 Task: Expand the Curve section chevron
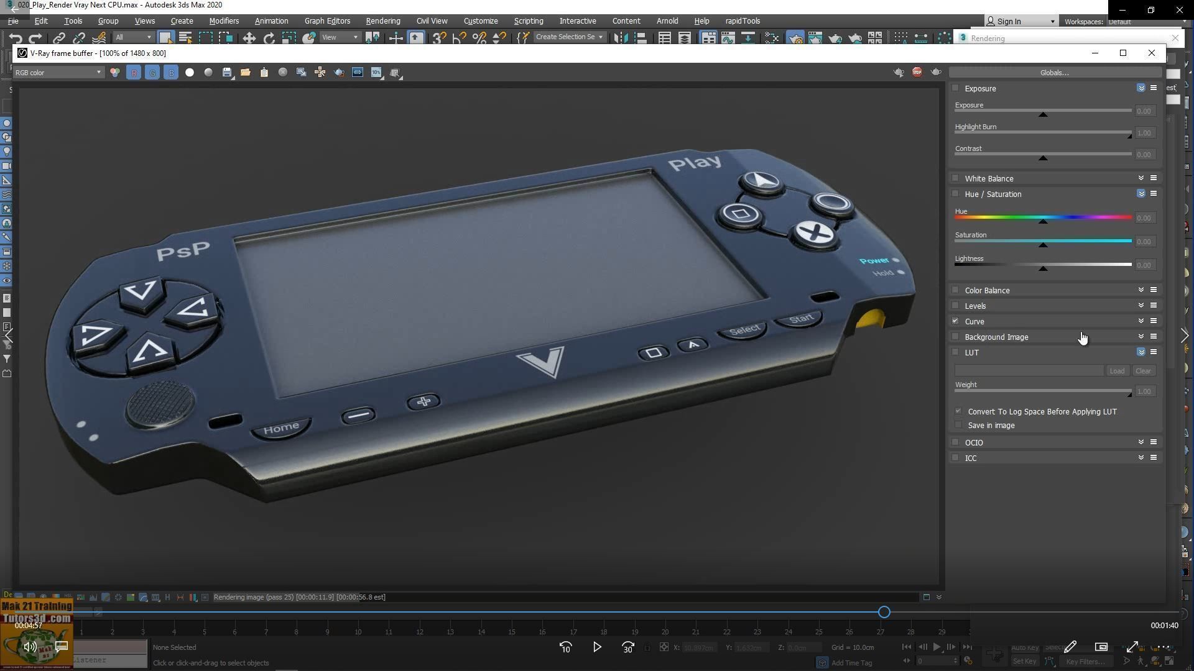[1141, 321]
